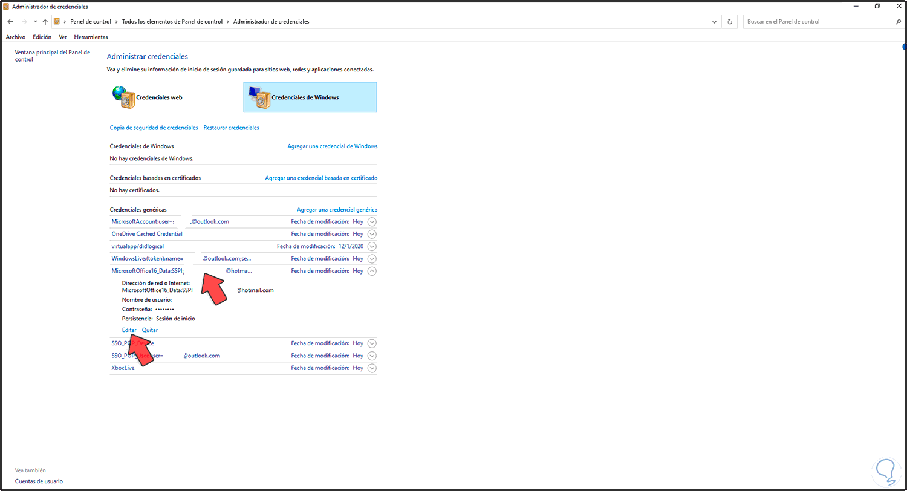Viewport: 907px width, 491px height.
Task: Click Editar for the Office16 credential
Action: (129, 330)
